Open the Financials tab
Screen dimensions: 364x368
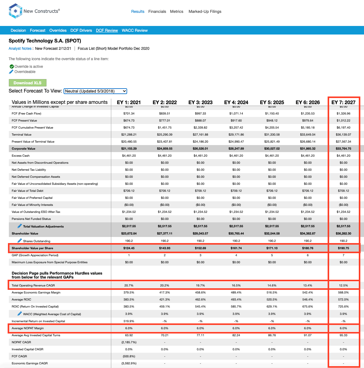pyautogui.click(x=157, y=12)
